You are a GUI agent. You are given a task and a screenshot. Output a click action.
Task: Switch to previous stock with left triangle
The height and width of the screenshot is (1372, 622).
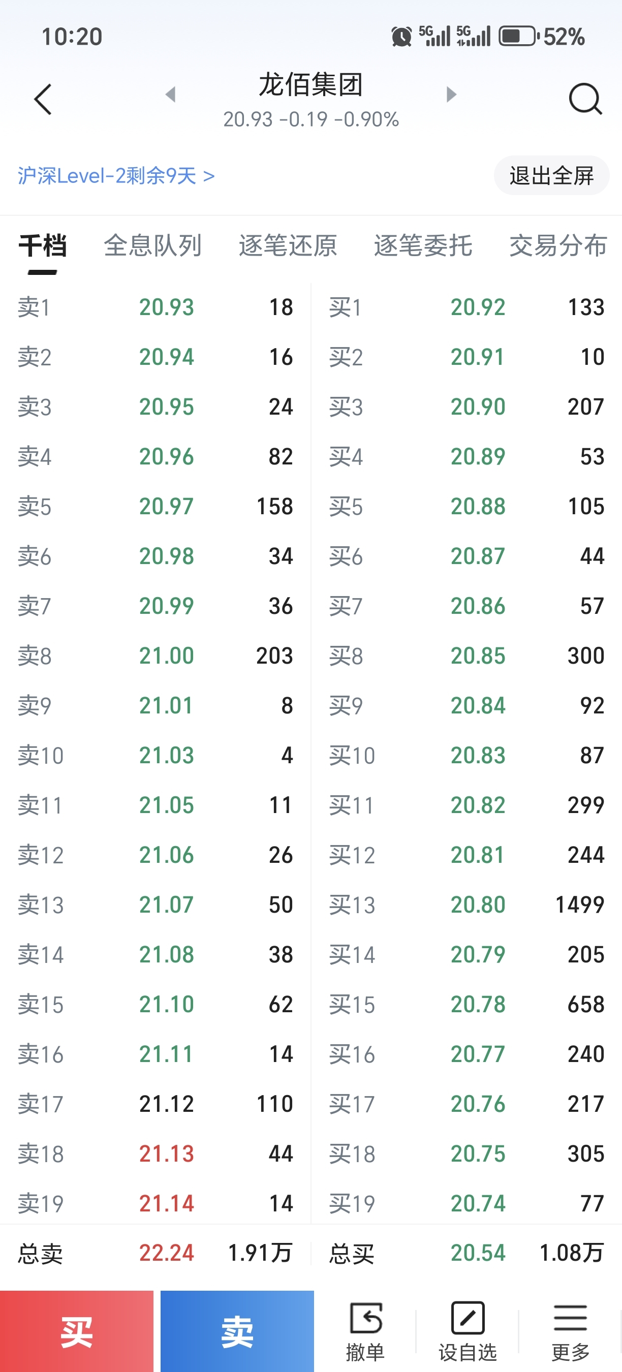[x=170, y=95]
